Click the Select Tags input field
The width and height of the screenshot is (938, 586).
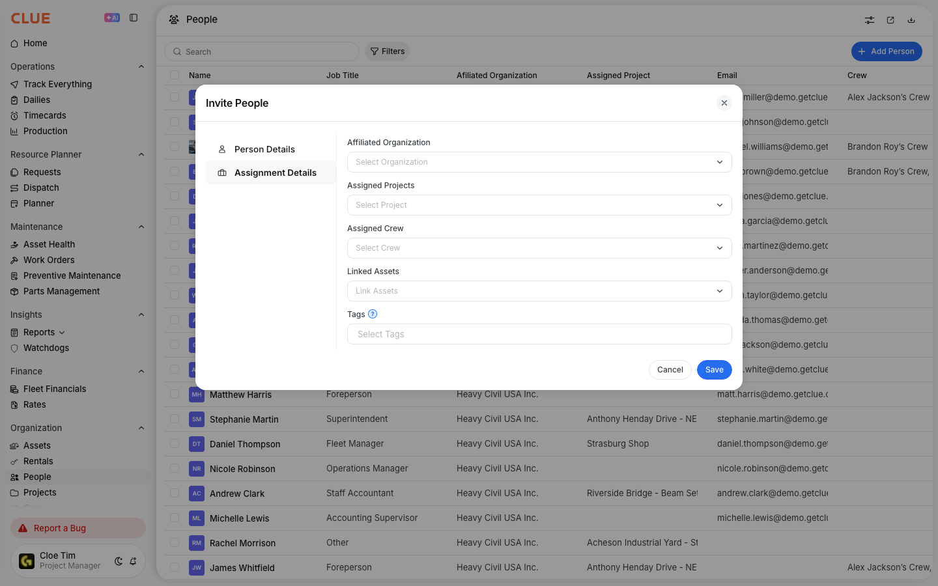coord(539,334)
